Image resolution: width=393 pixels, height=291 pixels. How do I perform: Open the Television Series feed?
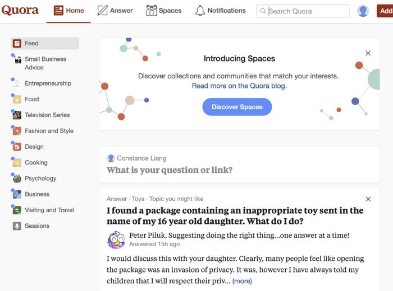click(x=47, y=115)
